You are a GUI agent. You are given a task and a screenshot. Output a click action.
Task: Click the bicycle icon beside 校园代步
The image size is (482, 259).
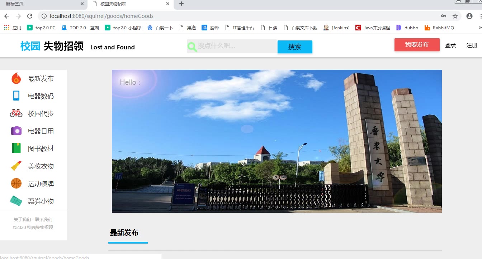[x=16, y=113]
